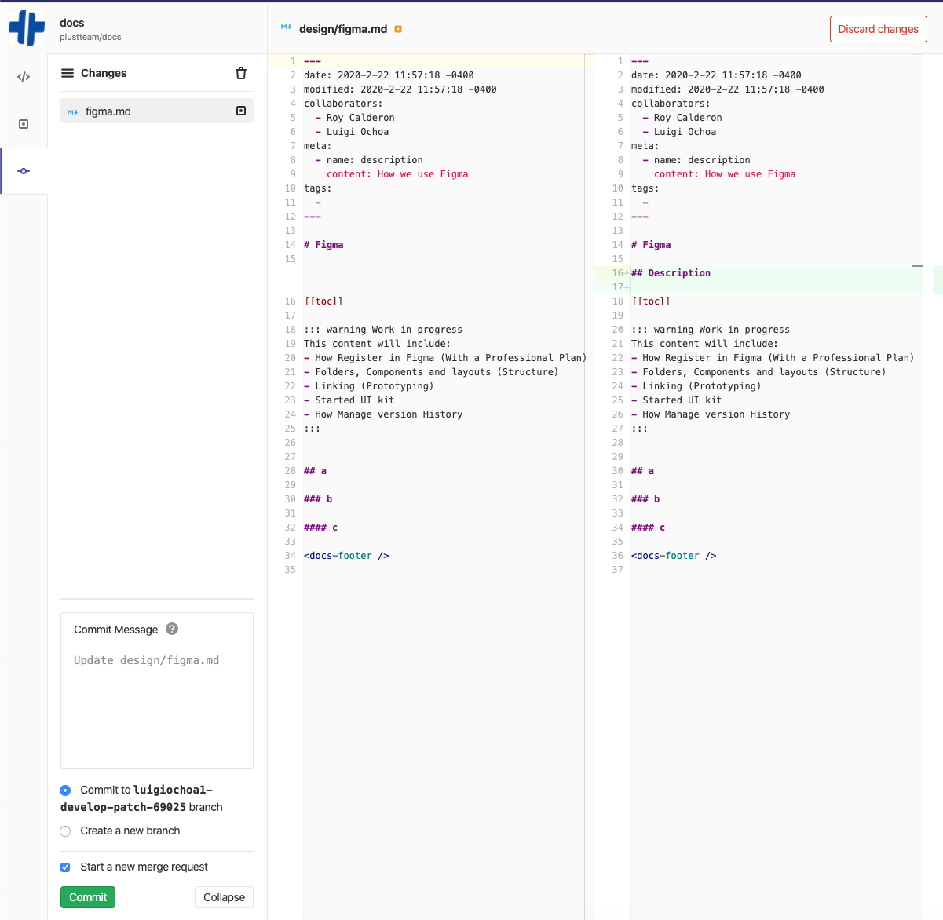Click the modified status icon on figma.md row

coord(241,111)
